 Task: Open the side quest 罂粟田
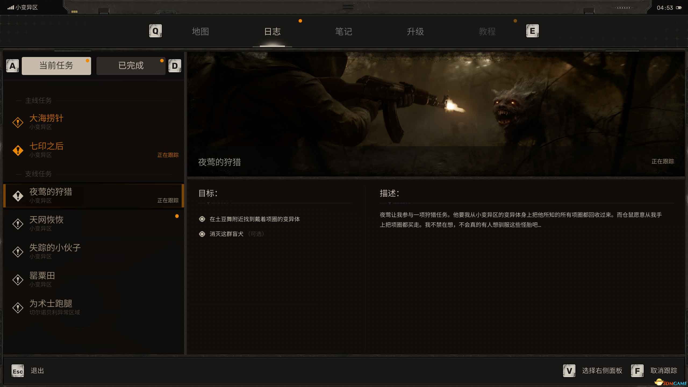tap(94, 280)
